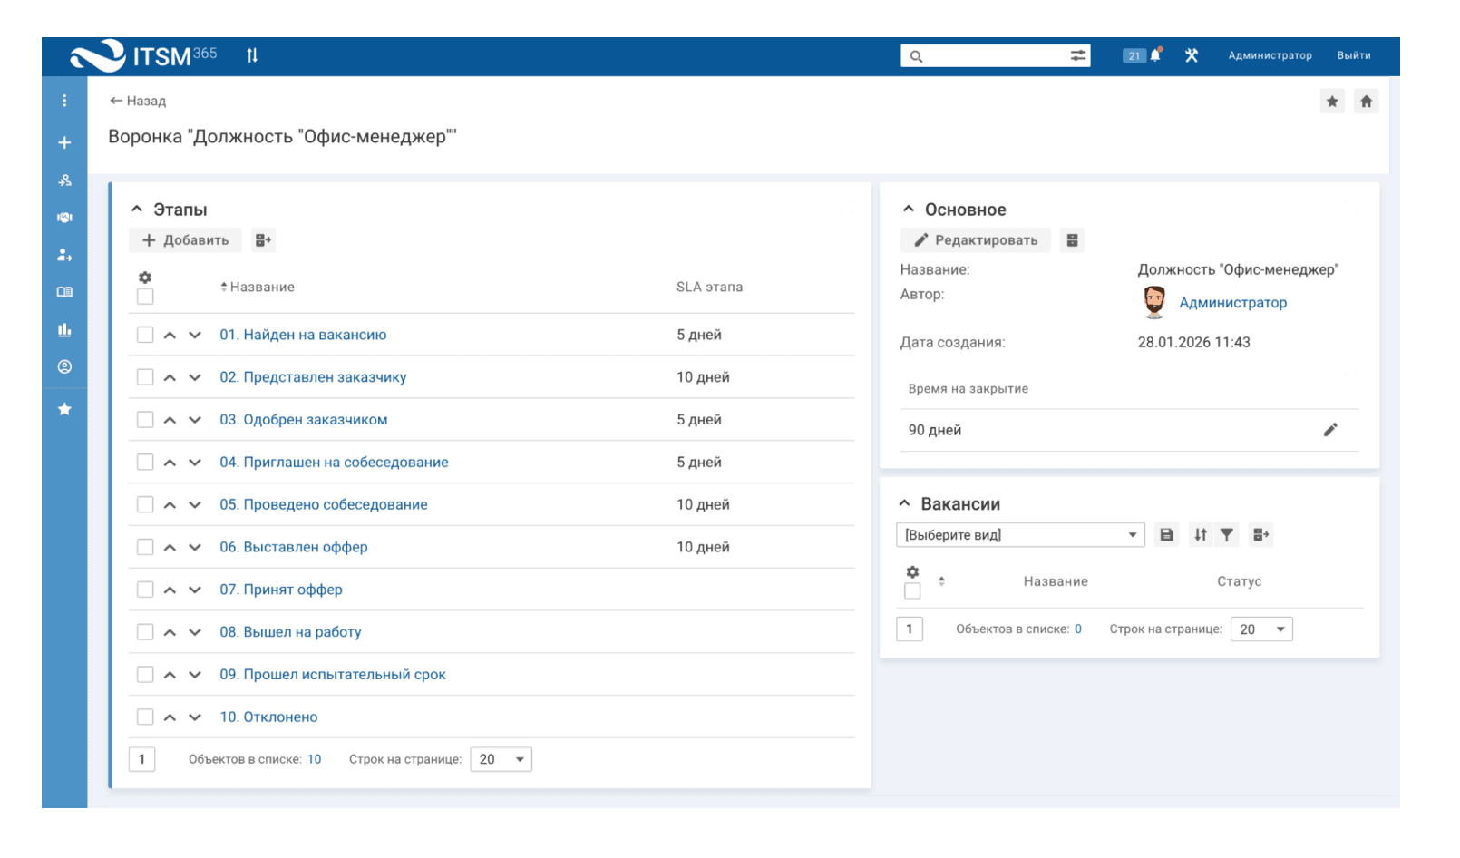Open the [Выберите вид] dropdown
The image size is (1460, 858).
[1020, 535]
